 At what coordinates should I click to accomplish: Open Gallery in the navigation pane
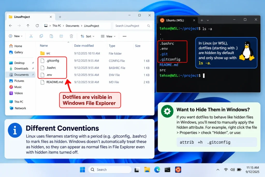[x=16, y=52]
